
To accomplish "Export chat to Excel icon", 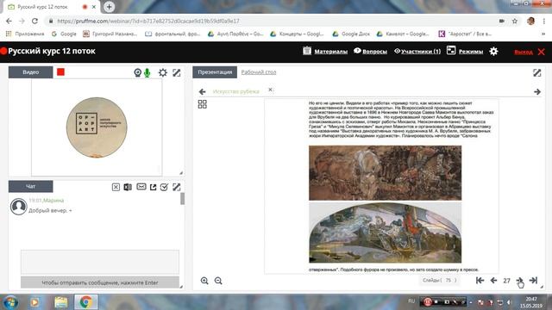I will (128, 187).
